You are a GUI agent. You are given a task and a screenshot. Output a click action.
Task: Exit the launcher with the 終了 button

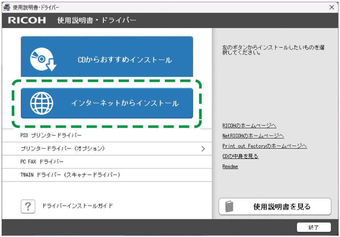(314, 227)
